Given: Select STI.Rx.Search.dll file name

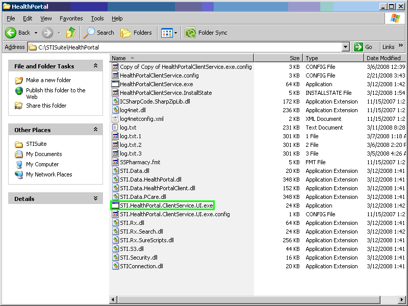Looking at the screenshot, I should (142, 232).
